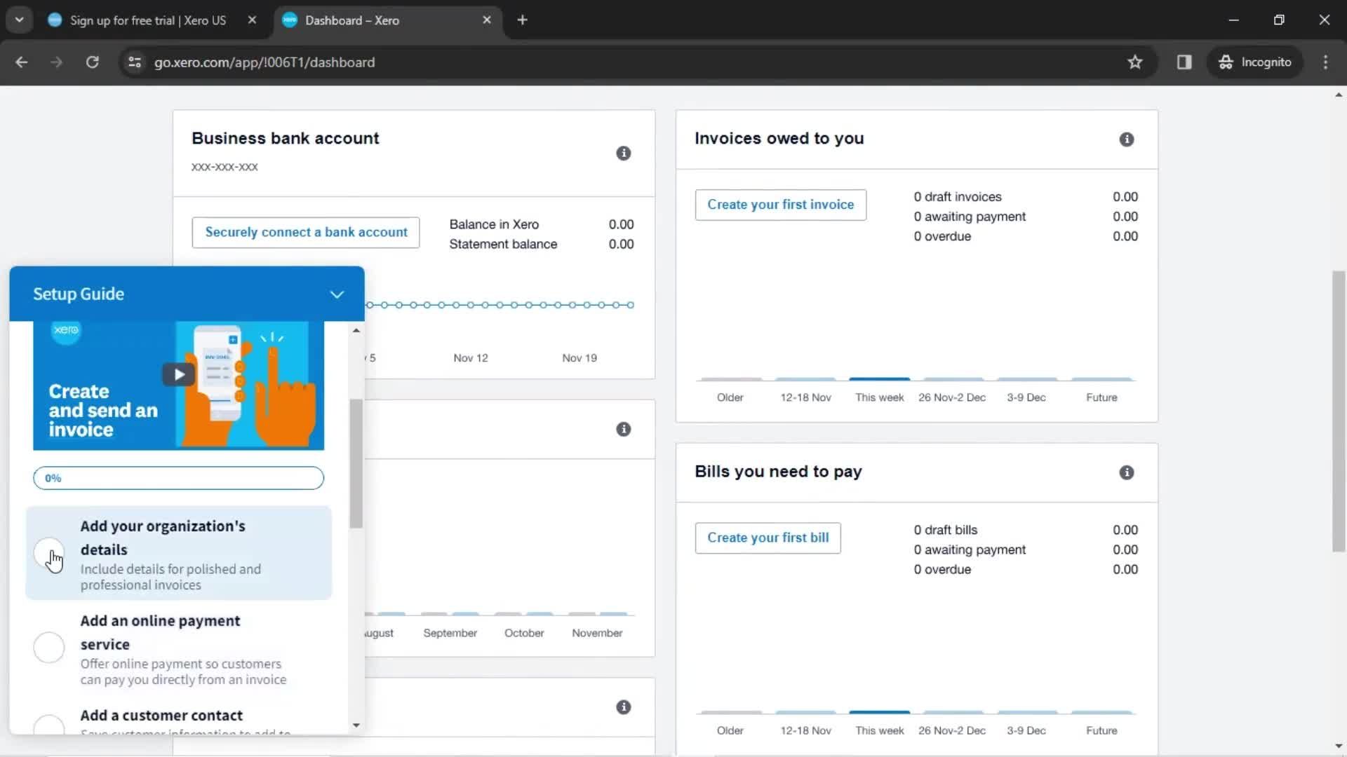The image size is (1347, 757).
Task: Click the XXX-XXX-XXX account number
Action: [x=224, y=167]
